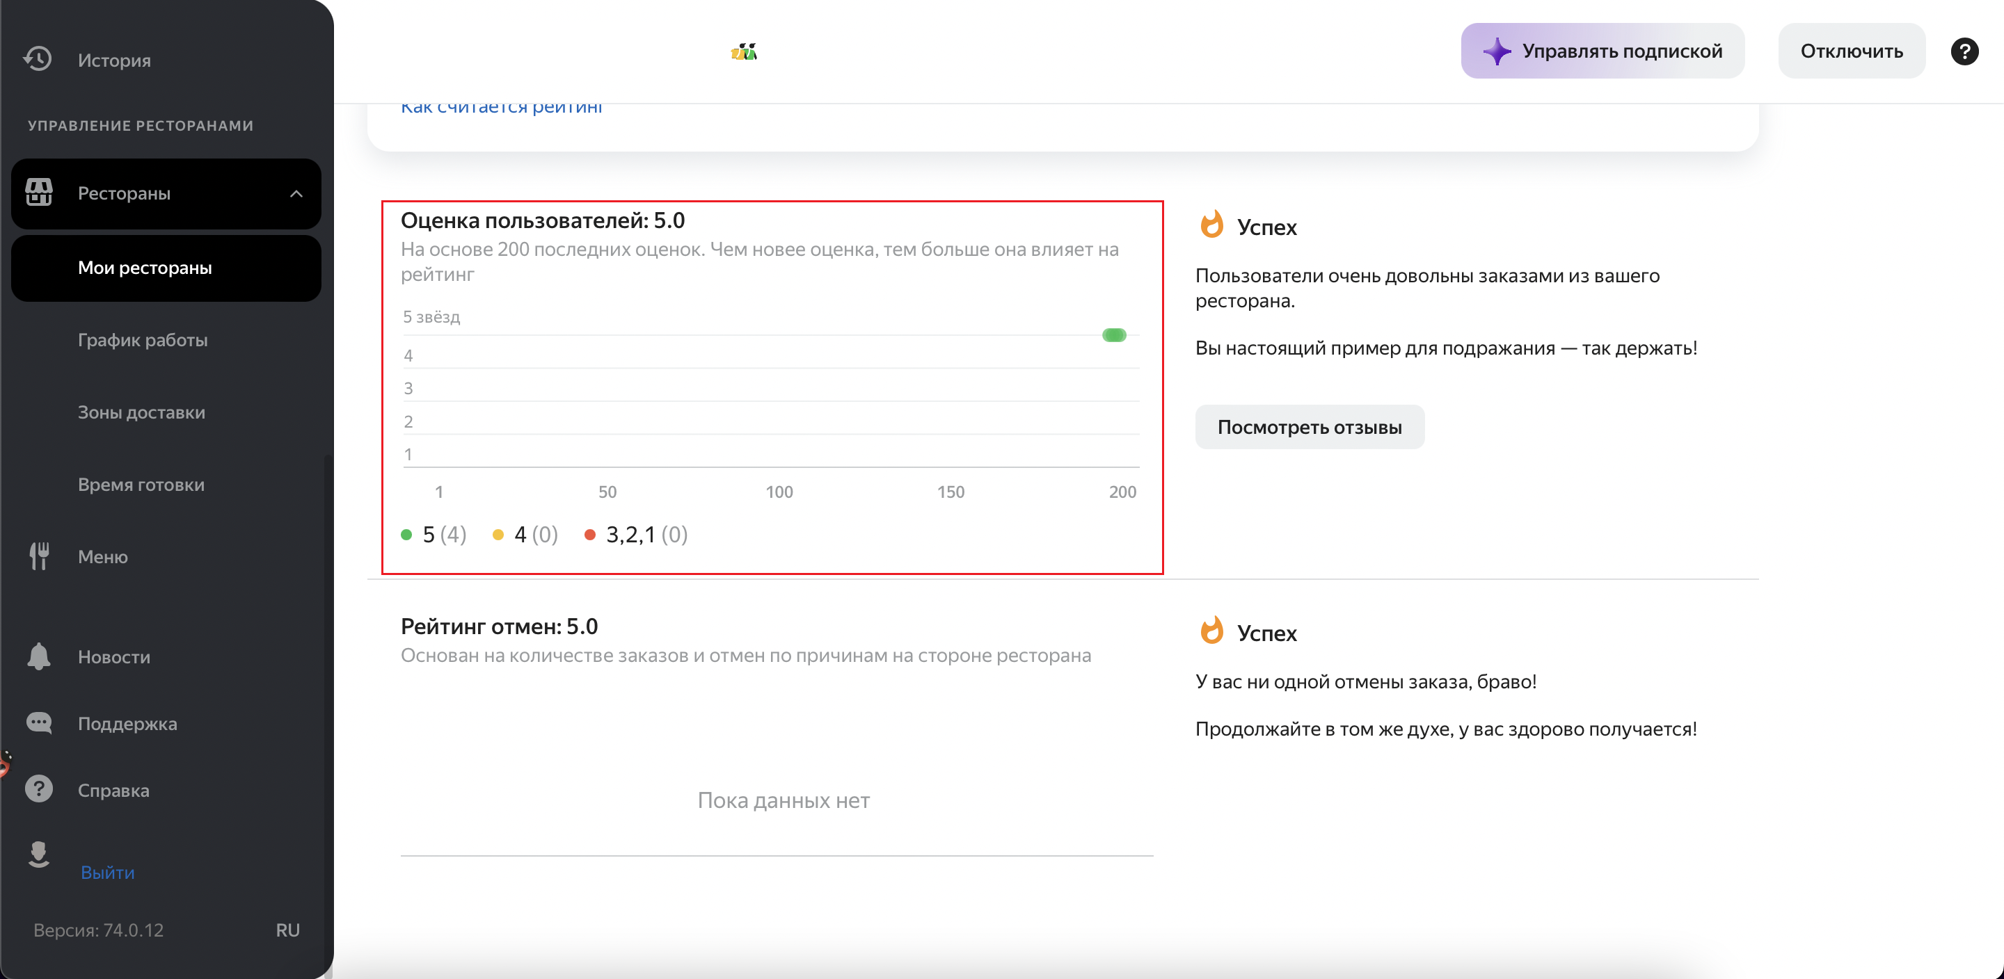Click the Restaurants storefront icon

[39, 192]
